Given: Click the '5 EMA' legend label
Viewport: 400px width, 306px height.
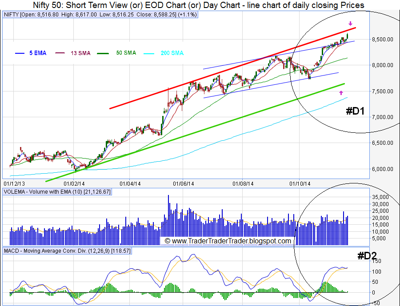Looking at the screenshot, I should pos(38,53).
